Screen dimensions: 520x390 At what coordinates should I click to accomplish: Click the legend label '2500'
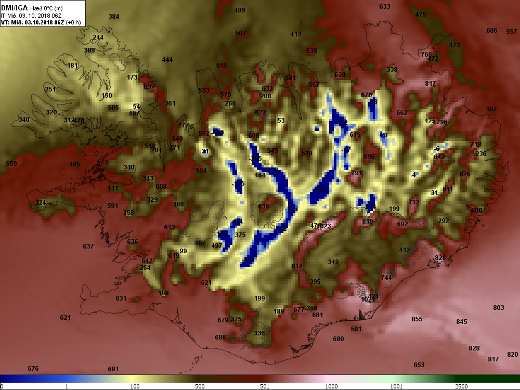(x=461, y=386)
